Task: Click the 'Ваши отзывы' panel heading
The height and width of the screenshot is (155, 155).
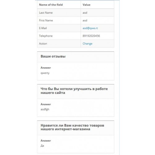Action: pyautogui.click(x=53, y=56)
